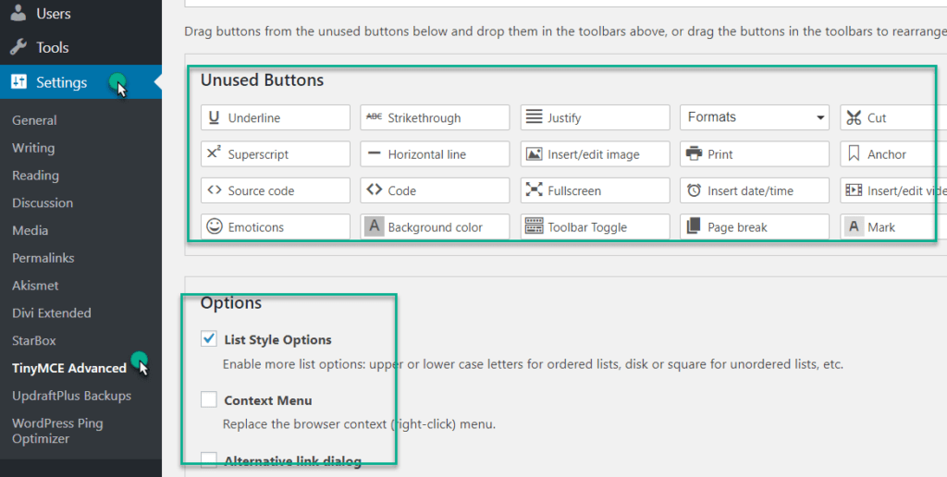Go to General settings
The image size is (947, 477).
pyautogui.click(x=34, y=120)
